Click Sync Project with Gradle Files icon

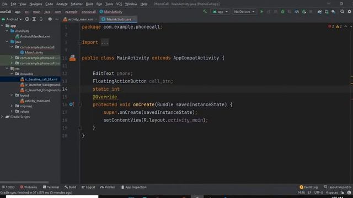pos(319,12)
